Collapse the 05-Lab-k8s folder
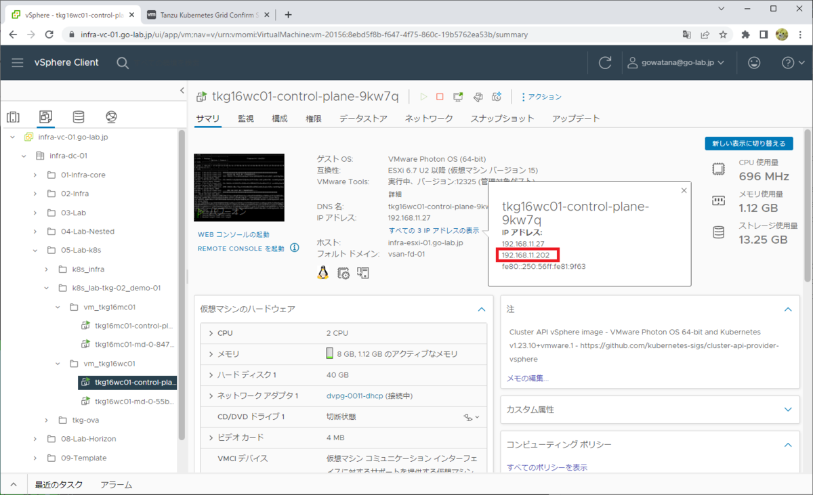The width and height of the screenshot is (813, 495). [35, 250]
